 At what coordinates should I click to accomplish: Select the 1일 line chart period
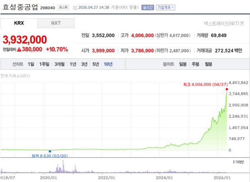point(31,64)
